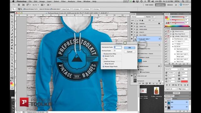Open the Analysis menu
The width and height of the screenshot is (201, 113).
point(71,1)
